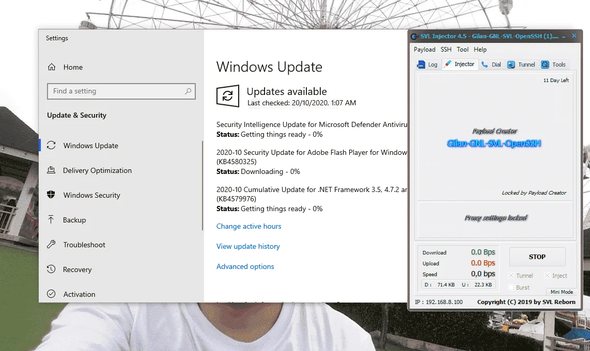590x351 pixels.
Task: Open Advanced options link
Action: pos(245,266)
